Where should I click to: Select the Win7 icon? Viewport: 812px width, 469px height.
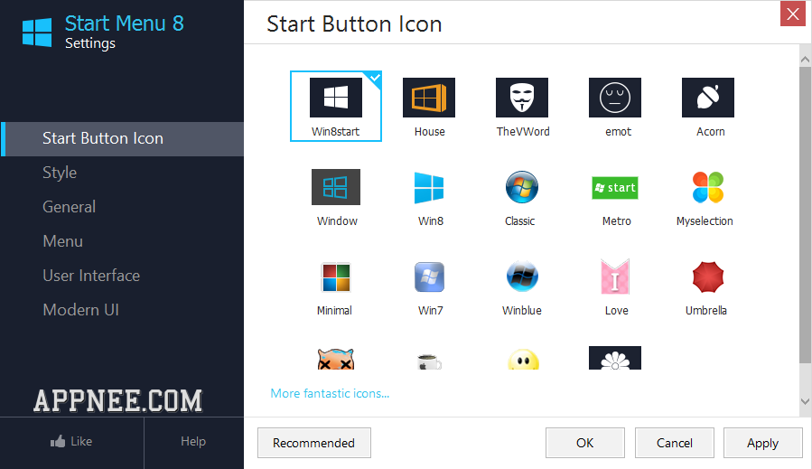[x=429, y=277]
